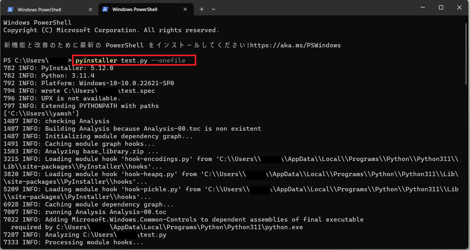Screen dimensions: 470x250
Task: Click the 'pyinstaller' command text
Action: tap(96, 61)
